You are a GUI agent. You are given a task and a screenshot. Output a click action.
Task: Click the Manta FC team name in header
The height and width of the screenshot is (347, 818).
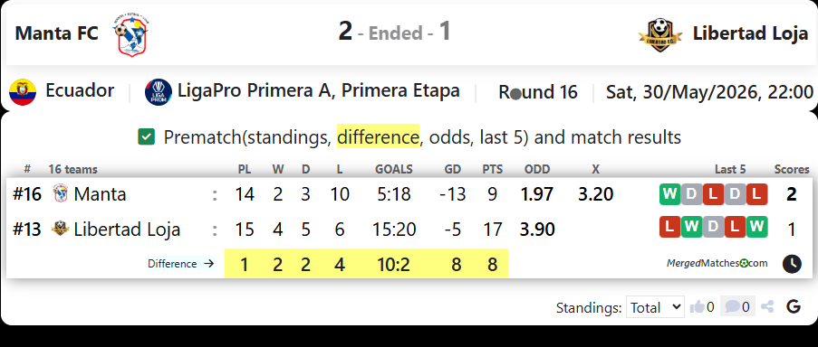pyautogui.click(x=56, y=33)
